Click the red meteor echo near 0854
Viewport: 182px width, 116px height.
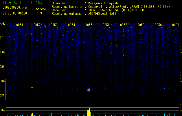tap(70, 88)
